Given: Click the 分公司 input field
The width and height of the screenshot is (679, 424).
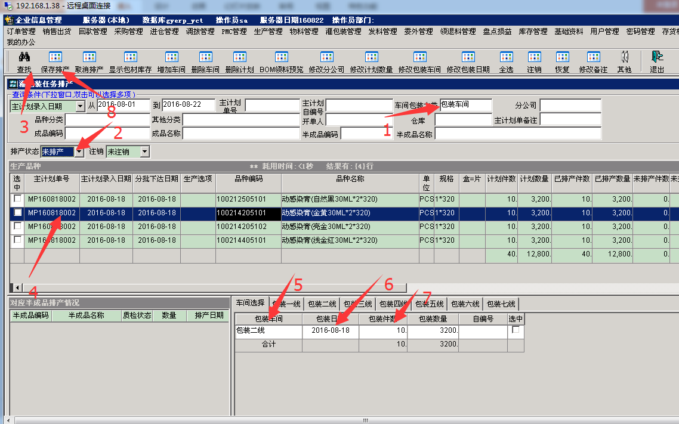Looking at the screenshot, I should point(571,105).
